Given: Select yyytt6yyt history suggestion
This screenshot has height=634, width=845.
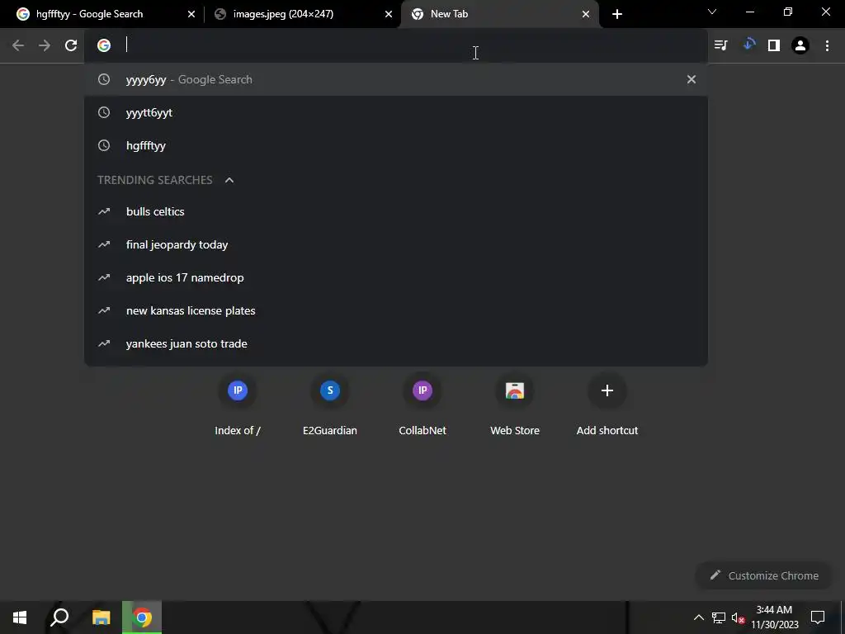Looking at the screenshot, I should pos(395,112).
